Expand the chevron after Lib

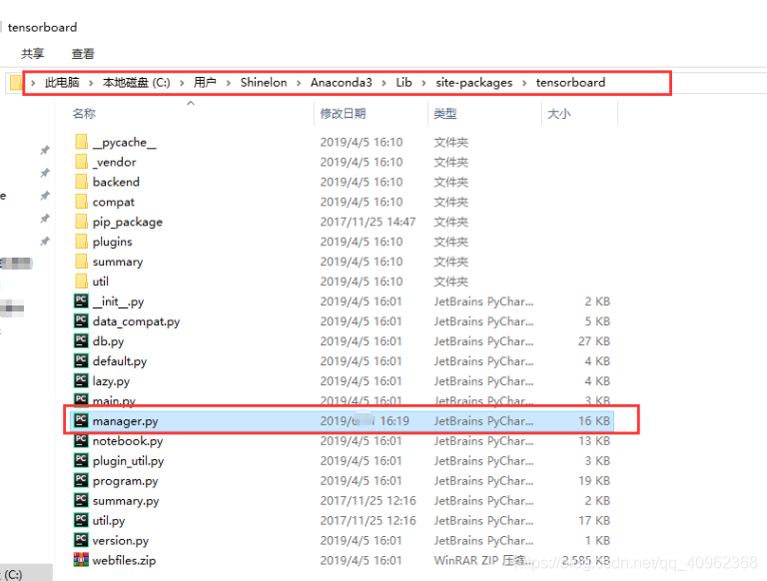tap(424, 83)
